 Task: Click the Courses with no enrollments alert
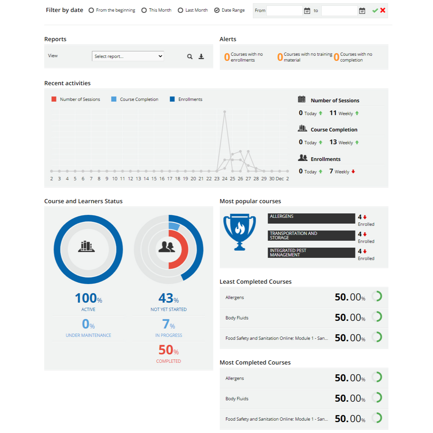243,57
